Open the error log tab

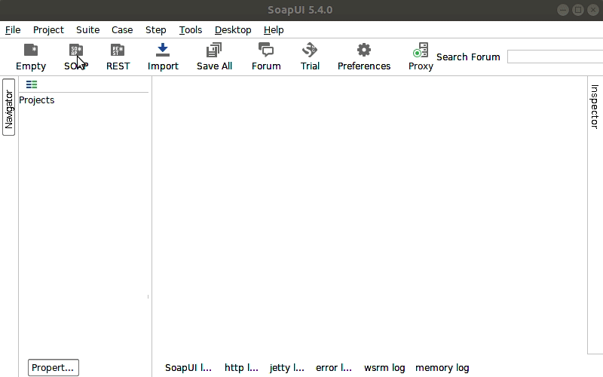pyautogui.click(x=333, y=368)
